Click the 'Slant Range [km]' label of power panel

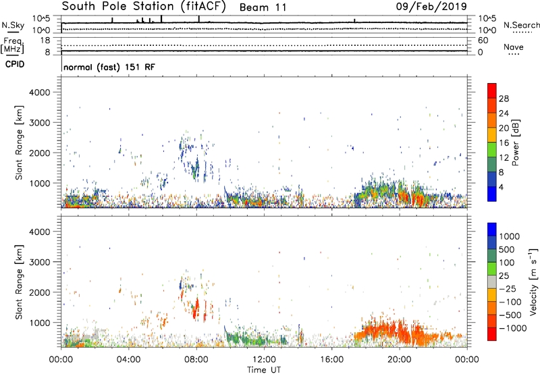[x=20, y=142]
